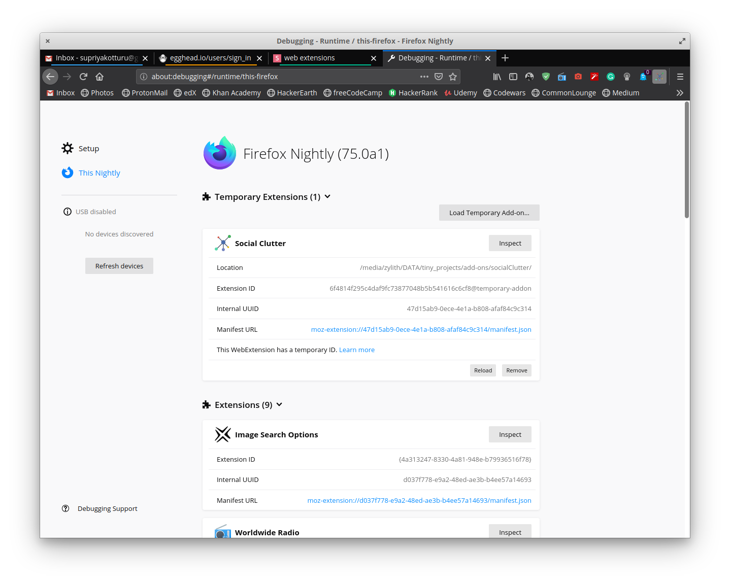Show more bookmarks with the chevron
The height and width of the screenshot is (585, 730).
pos(680,93)
